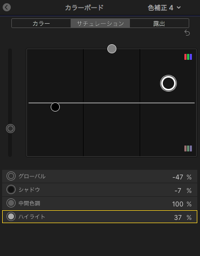The image size is (200, 256).
Task: Select the サチュレーション tab
Action: coord(100,23)
